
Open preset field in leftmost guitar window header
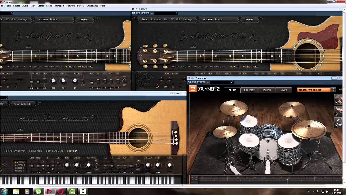[x=6, y=13]
